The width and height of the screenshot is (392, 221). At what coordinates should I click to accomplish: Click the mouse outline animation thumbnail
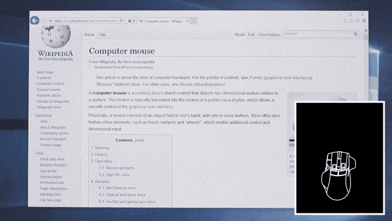click(x=340, y=158)
